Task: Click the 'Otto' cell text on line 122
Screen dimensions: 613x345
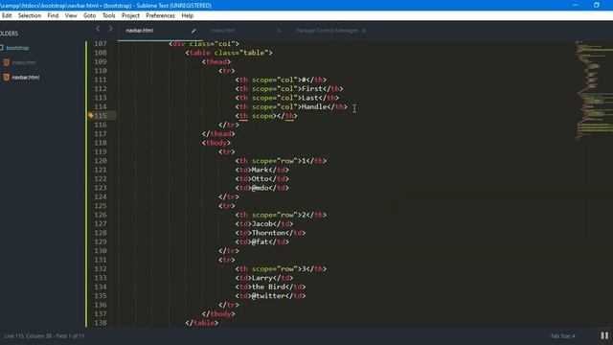Action: coord(260,179)
